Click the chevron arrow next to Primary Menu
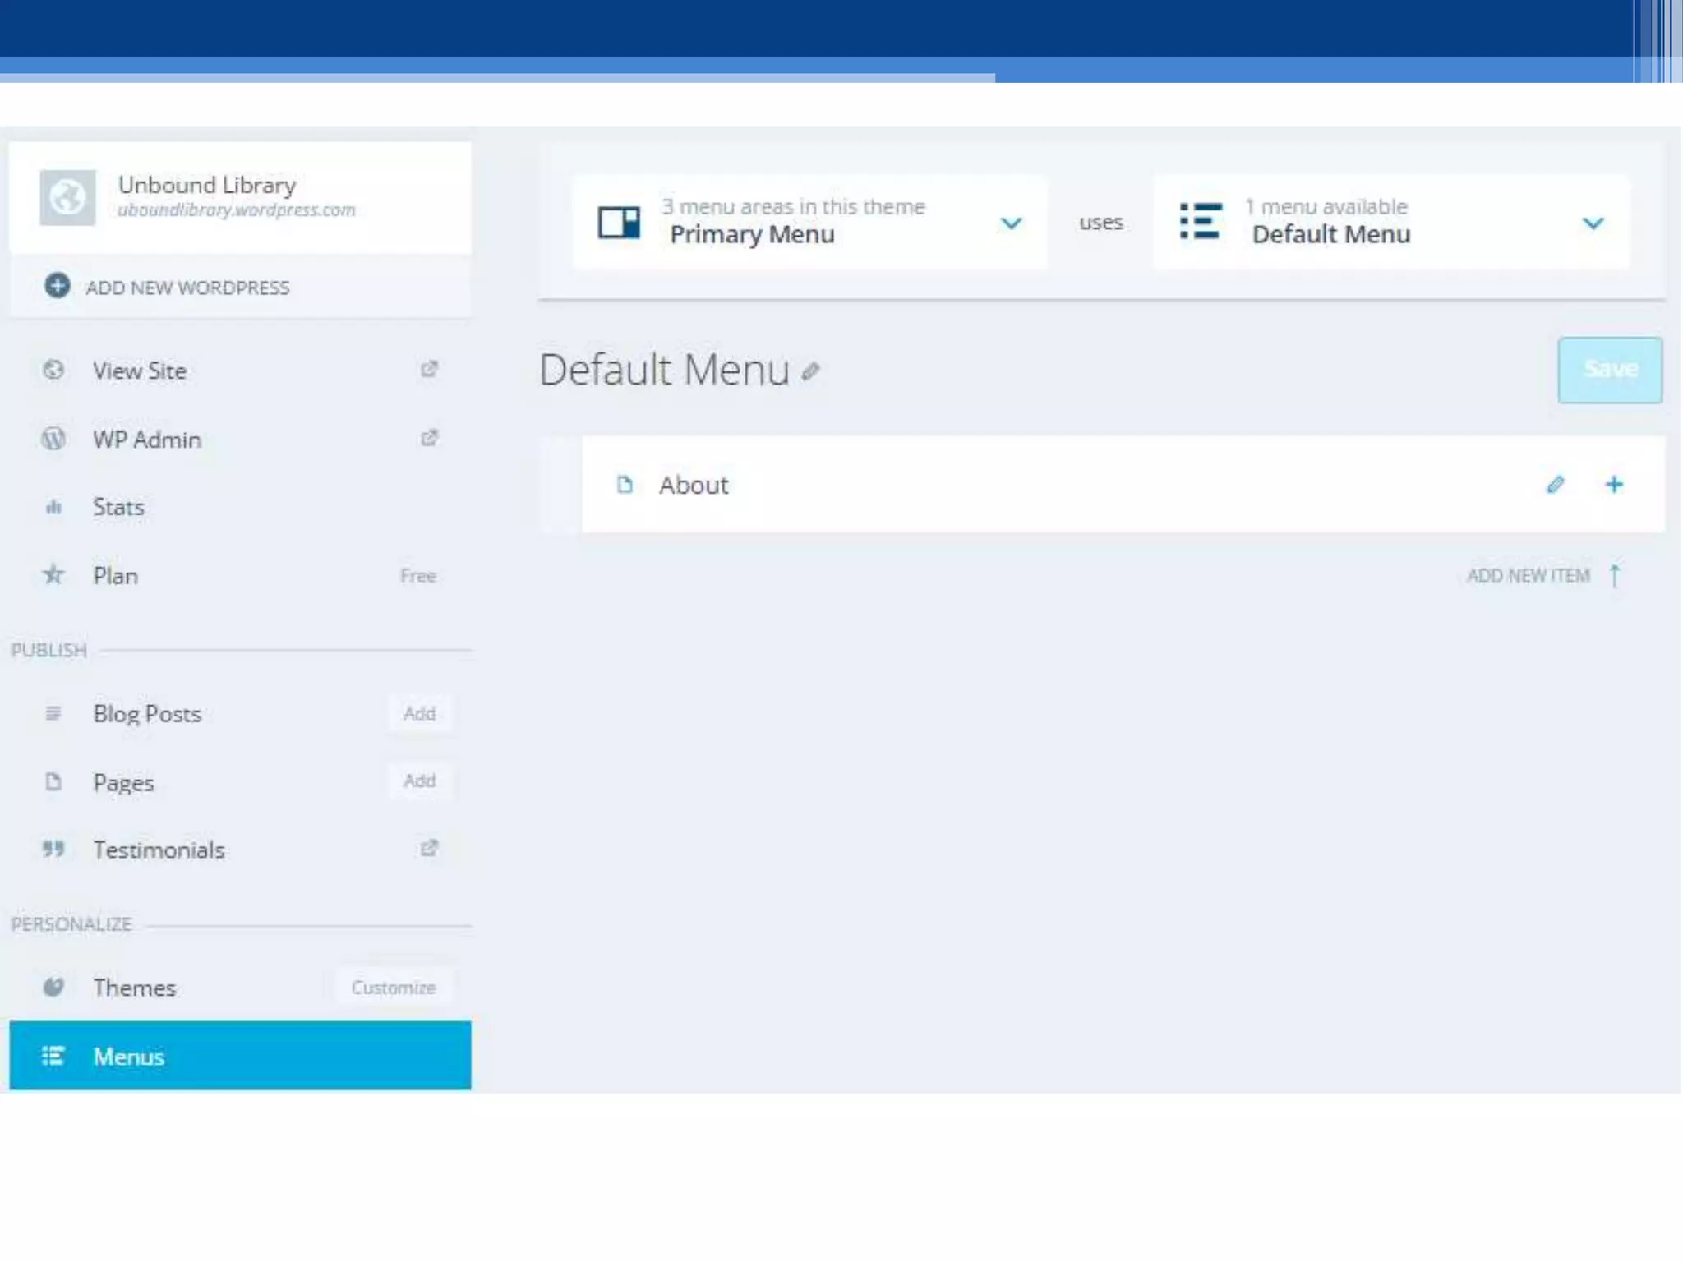1683x1262 pixels. (1011, 223)
